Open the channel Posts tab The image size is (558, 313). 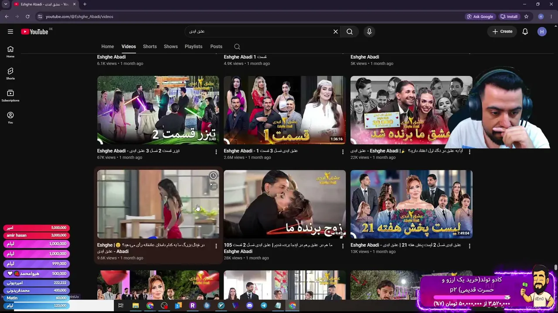coord(216,47)
